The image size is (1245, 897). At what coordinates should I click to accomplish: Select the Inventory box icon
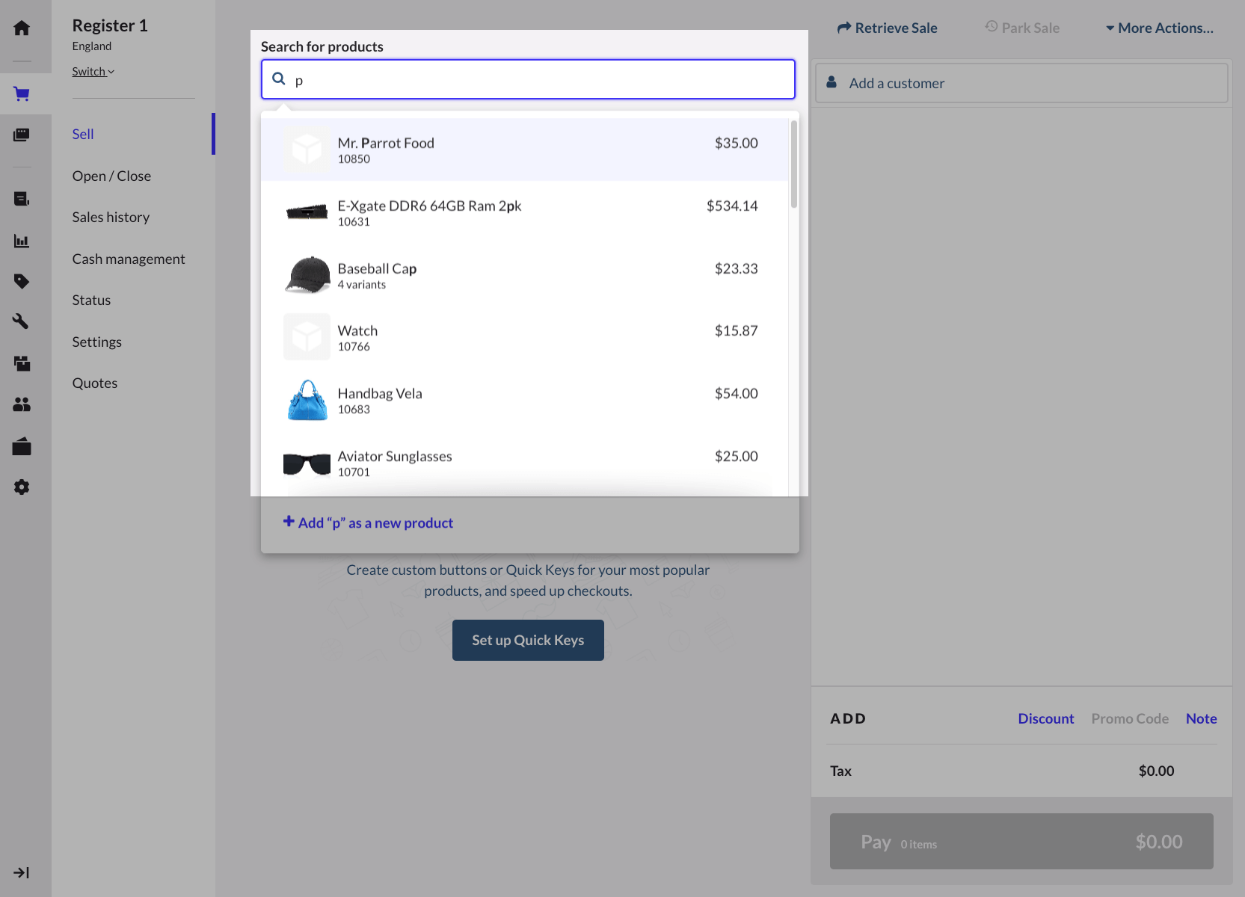(x=22, y=364)
